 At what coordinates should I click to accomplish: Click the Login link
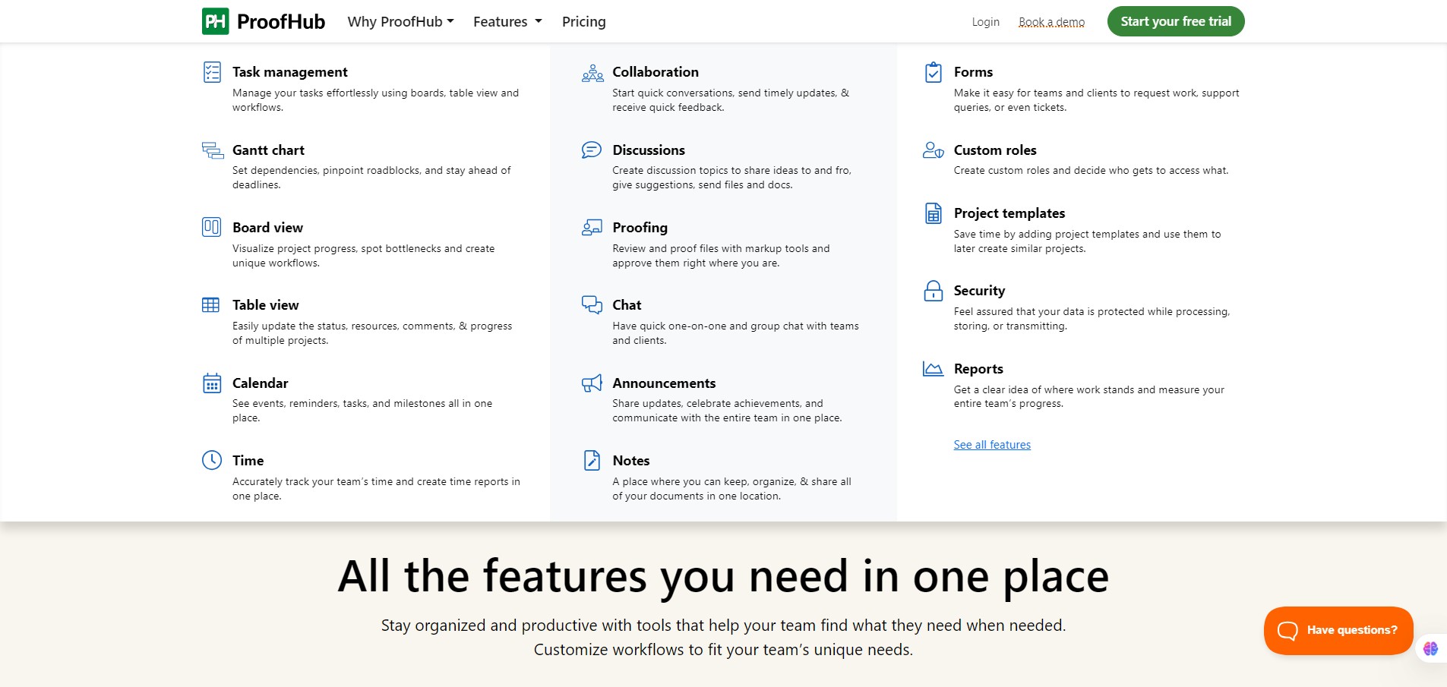tap(985, 21)
